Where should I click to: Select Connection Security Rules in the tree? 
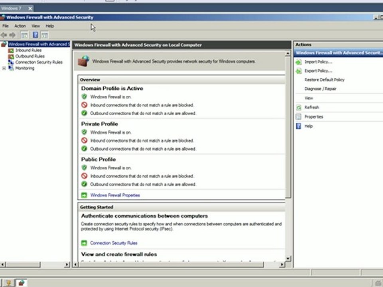tap(39, 62)
